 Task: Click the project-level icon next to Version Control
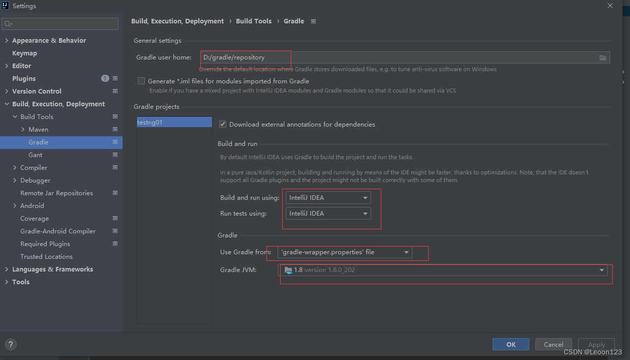(115, 91)
